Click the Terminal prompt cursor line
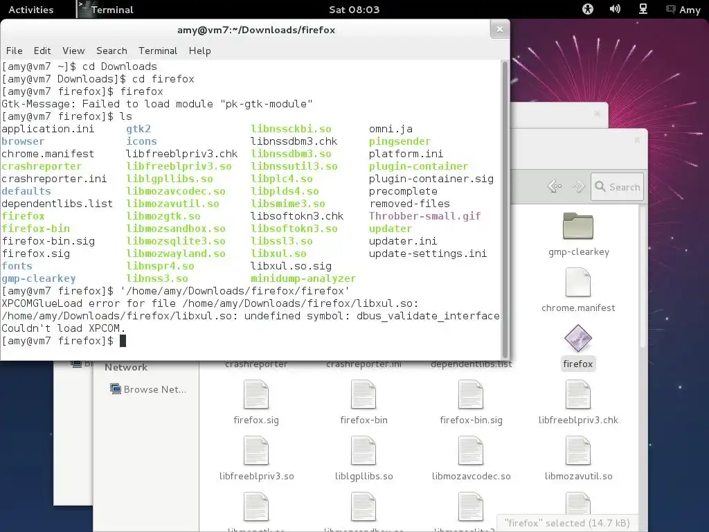The width and height of the screenshot is (709, 532). click(64, 341)
